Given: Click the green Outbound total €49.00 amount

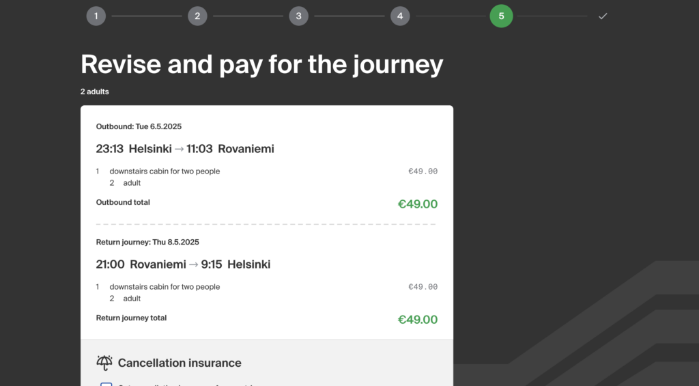Looking at the screenshot, I should 418,204.
